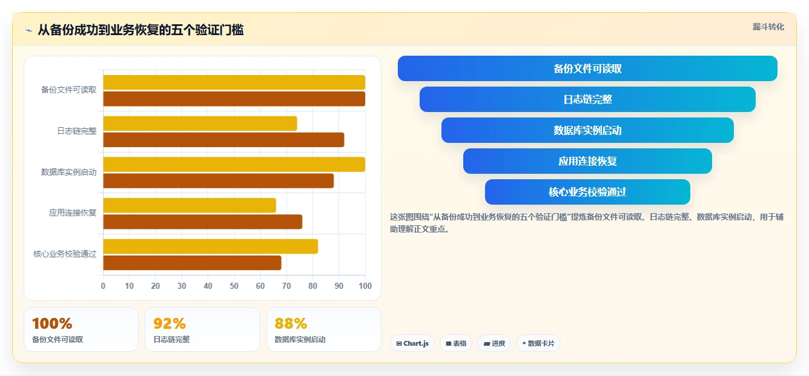809x376 pixels.
Task: Click brown bar of 日志链完整
Action: tap(223, 140)
